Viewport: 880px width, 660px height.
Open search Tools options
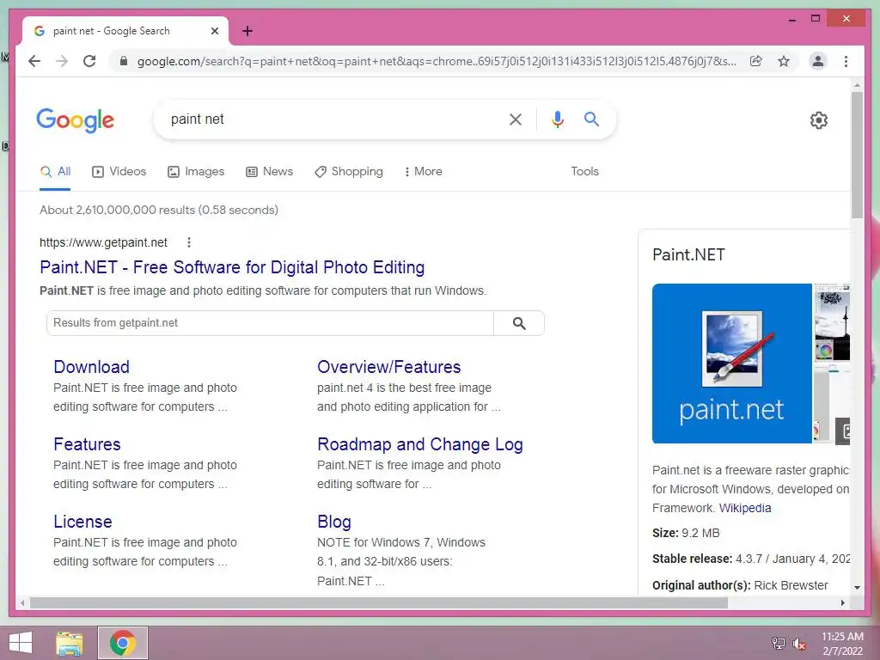[584, 172]
